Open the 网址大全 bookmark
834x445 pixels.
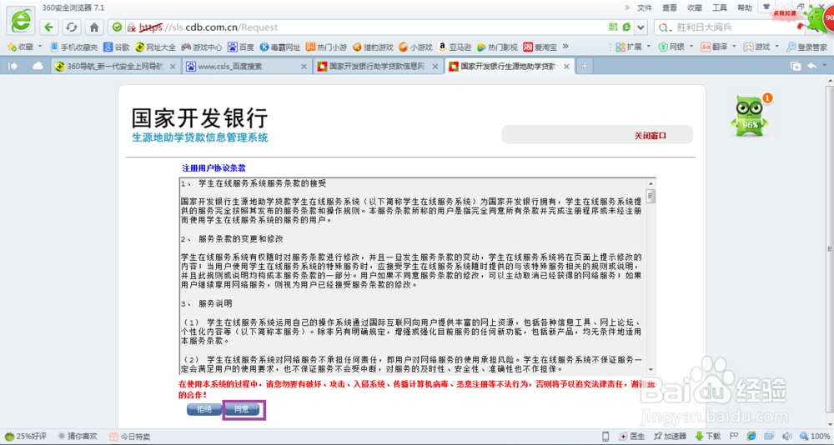(x=155, y=47)
